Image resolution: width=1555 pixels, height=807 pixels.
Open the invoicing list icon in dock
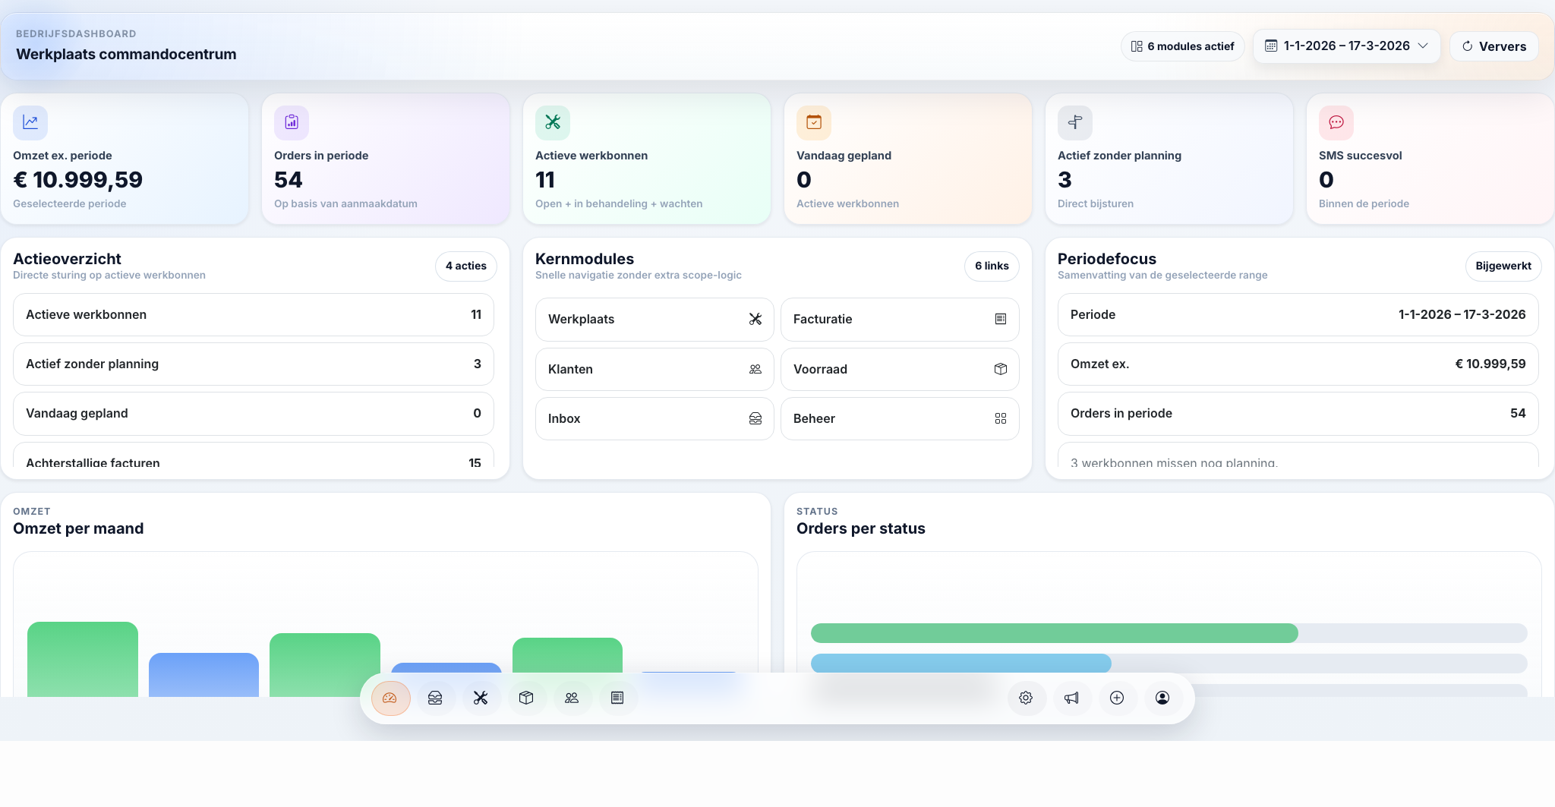click(x=617, y=698)
